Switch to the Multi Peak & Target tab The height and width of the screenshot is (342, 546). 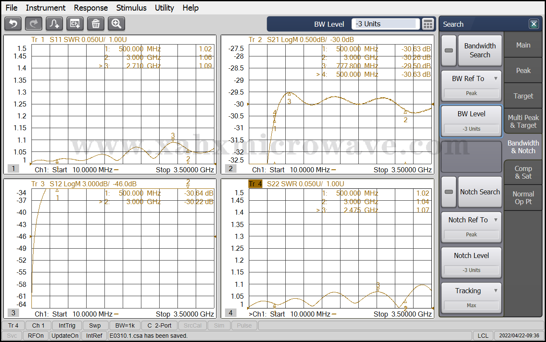tap(523, 121)
